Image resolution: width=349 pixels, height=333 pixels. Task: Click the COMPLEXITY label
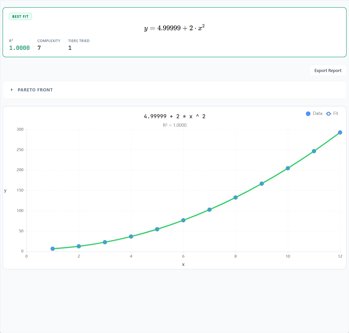coord(49,41)
